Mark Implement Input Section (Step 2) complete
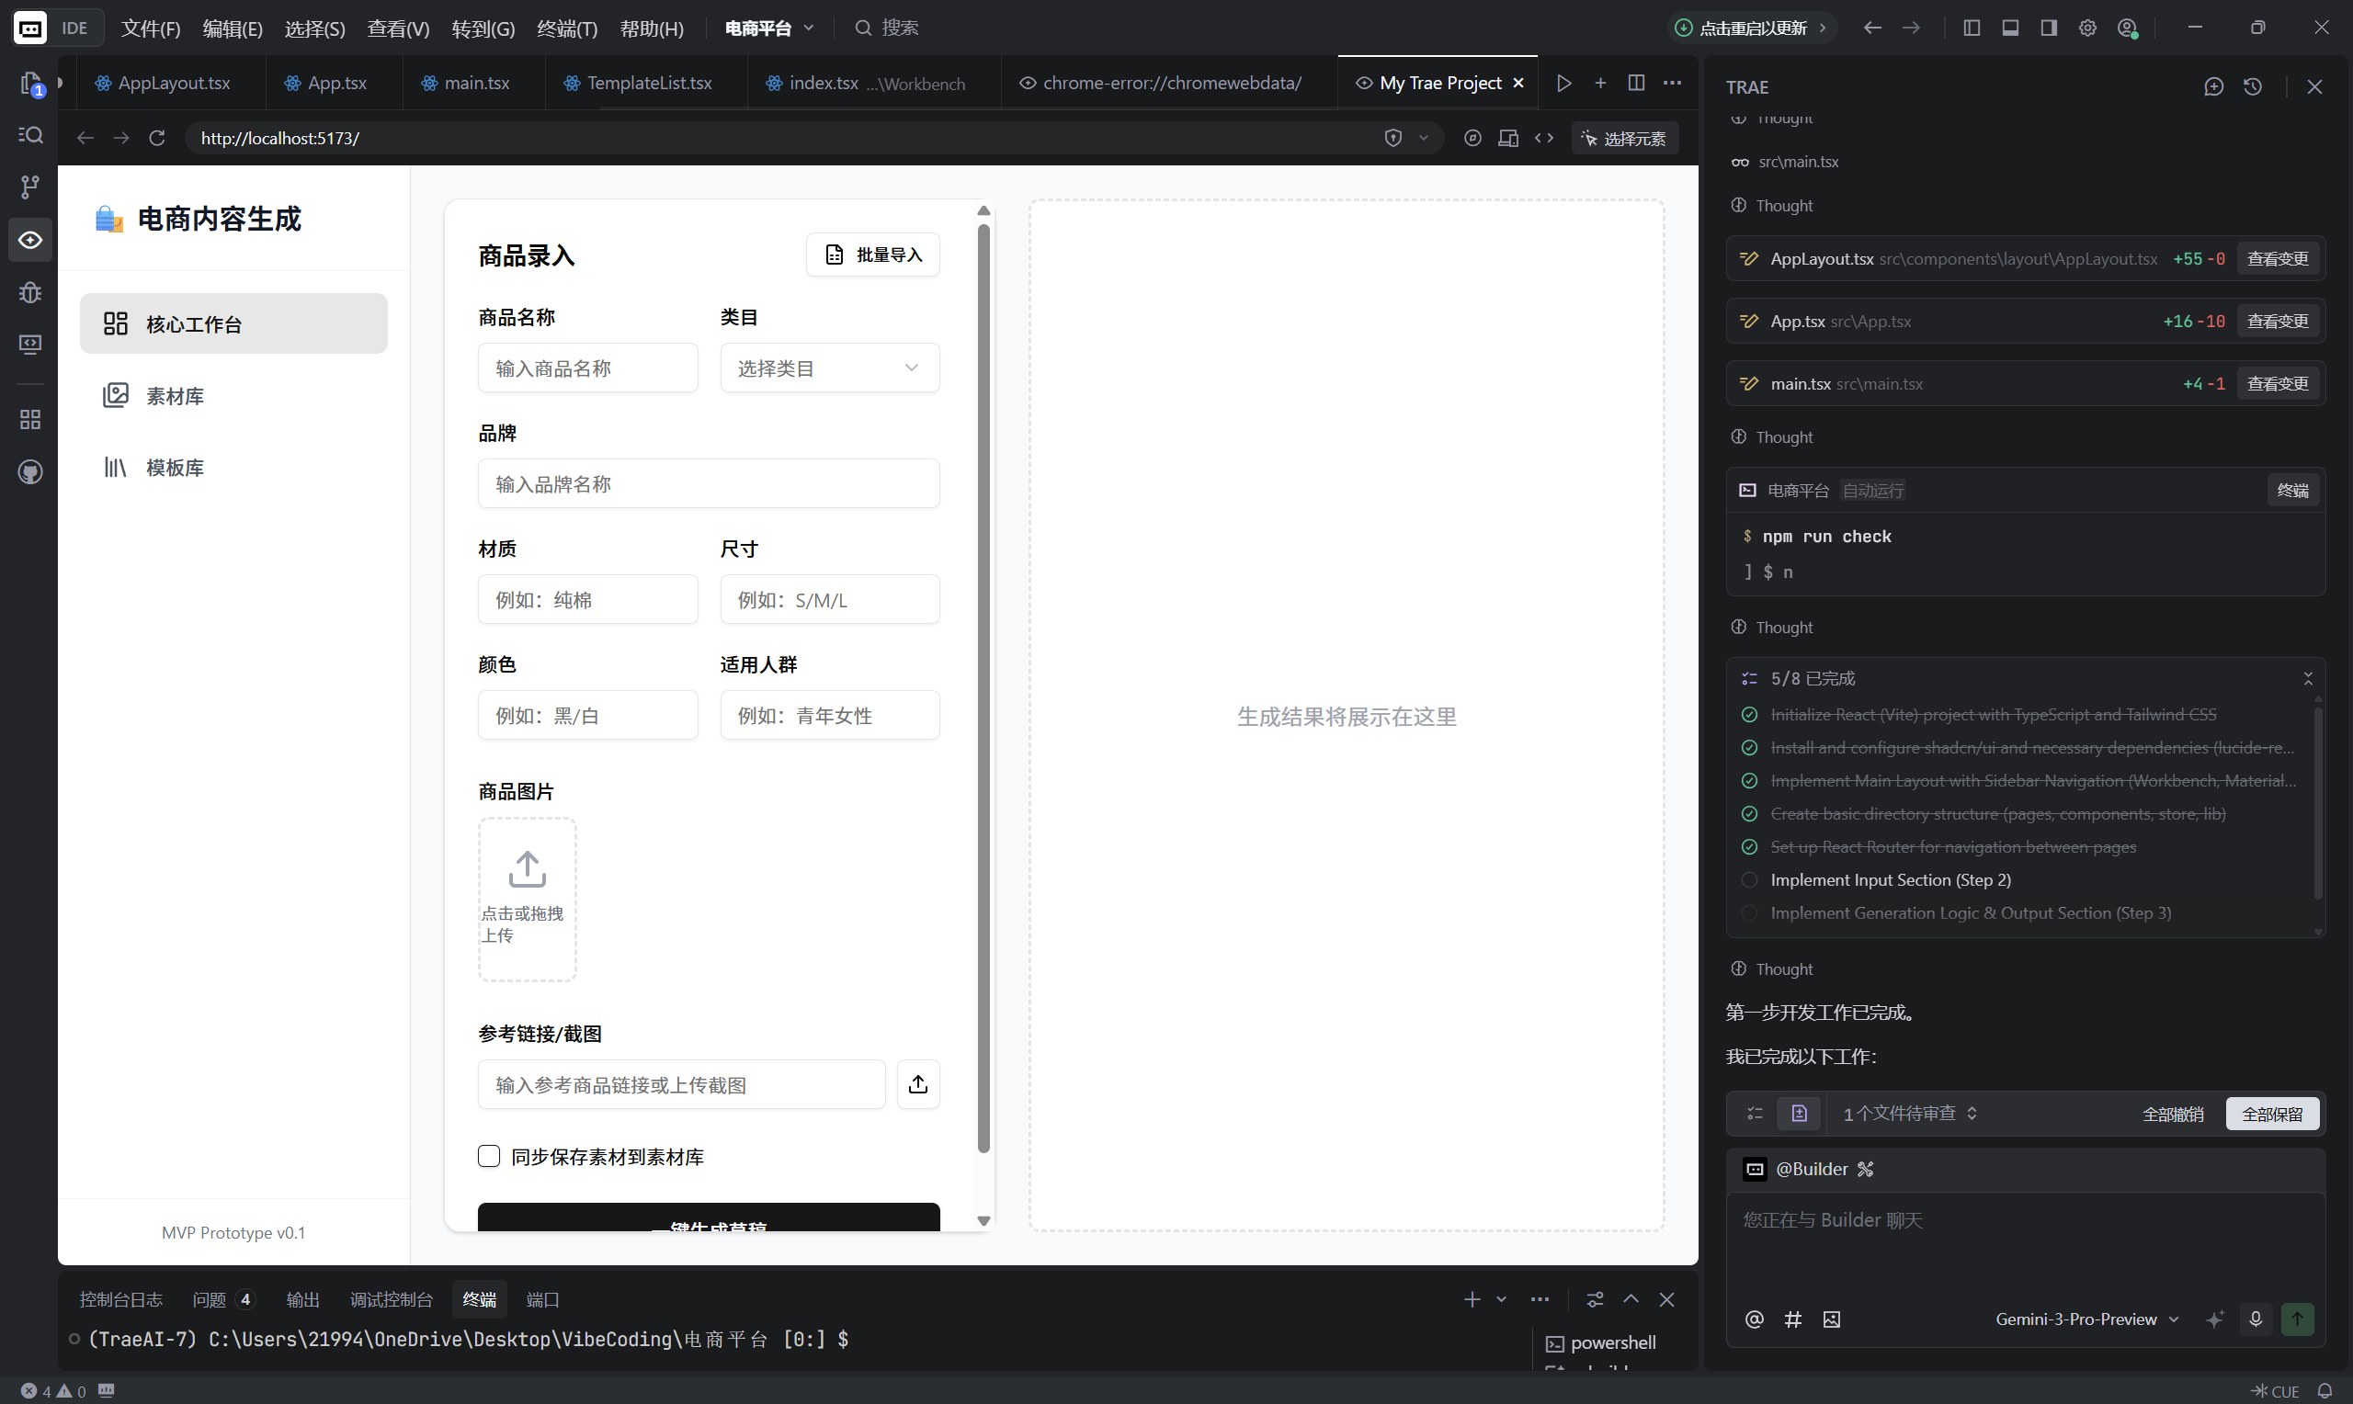 1749,879
